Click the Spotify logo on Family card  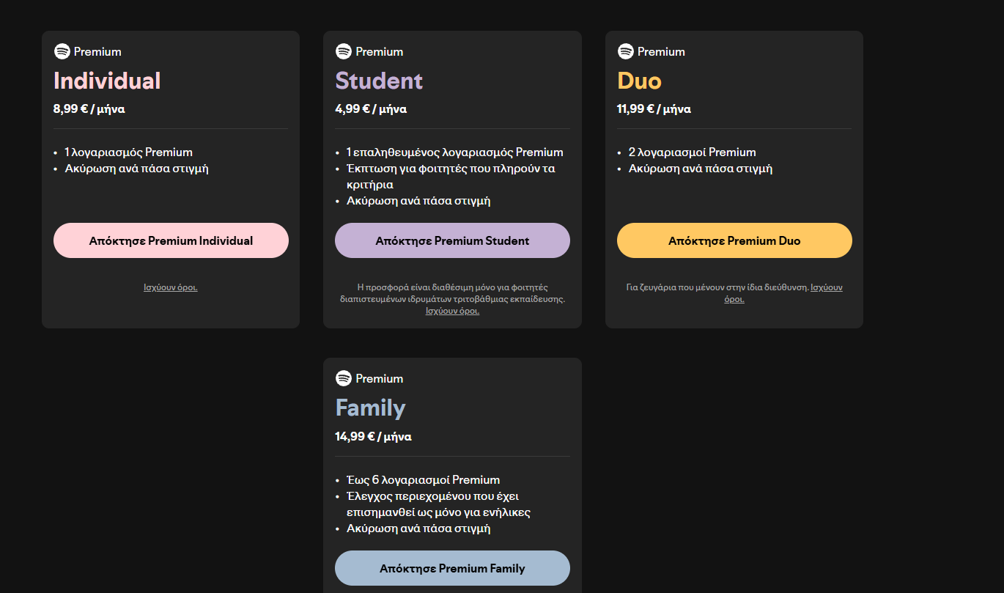(344, 378)
